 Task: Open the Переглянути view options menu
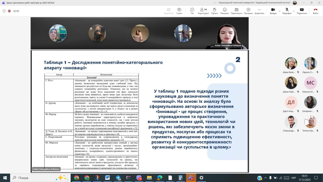tap(236, 11)
